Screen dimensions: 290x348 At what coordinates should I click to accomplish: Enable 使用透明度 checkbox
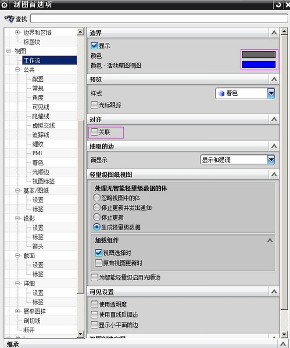click(94, 304)
